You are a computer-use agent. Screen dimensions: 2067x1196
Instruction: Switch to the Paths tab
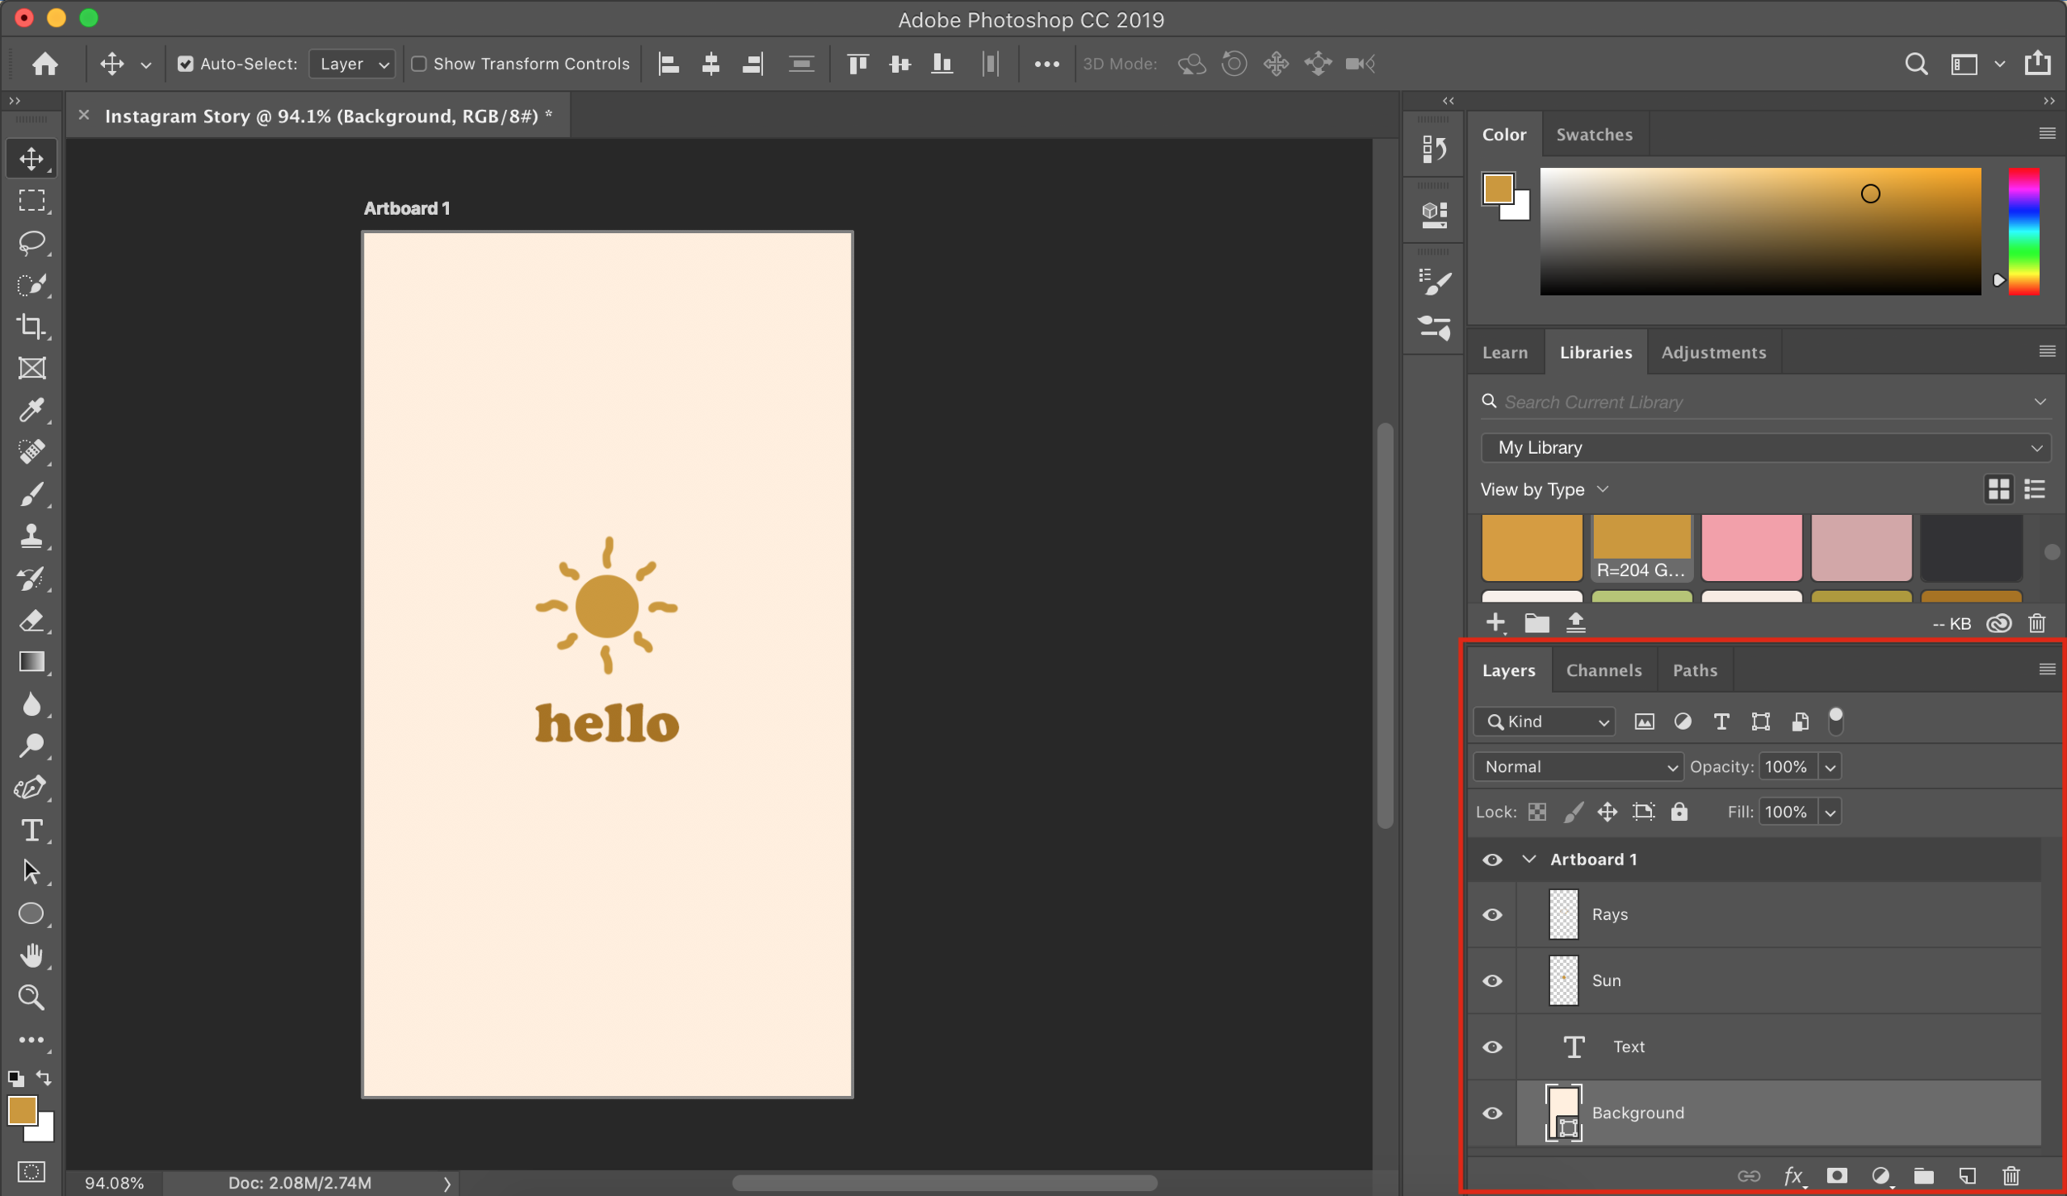[1695, 670]
